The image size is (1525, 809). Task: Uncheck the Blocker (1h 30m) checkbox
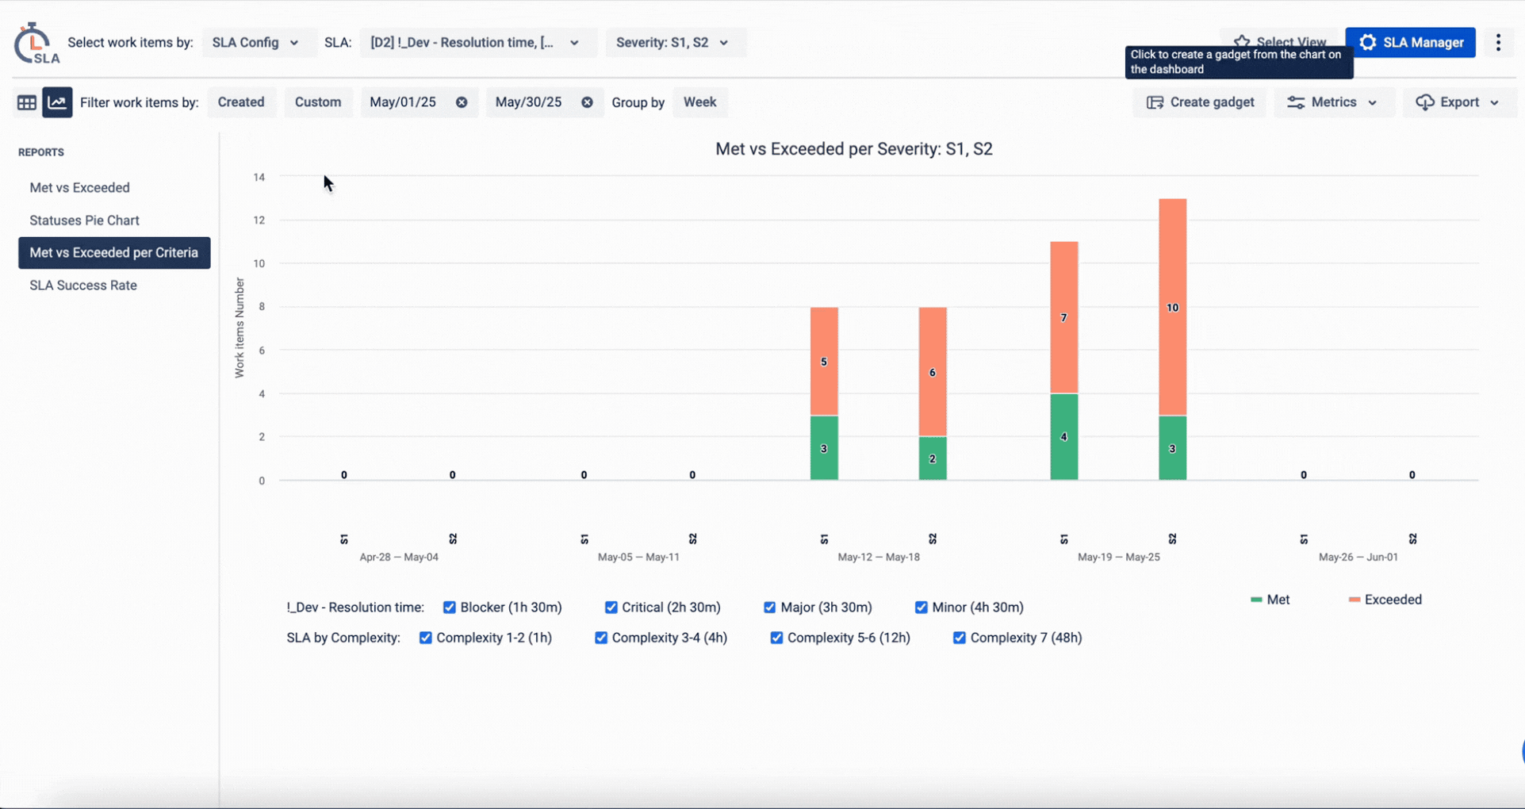point(450,608)
